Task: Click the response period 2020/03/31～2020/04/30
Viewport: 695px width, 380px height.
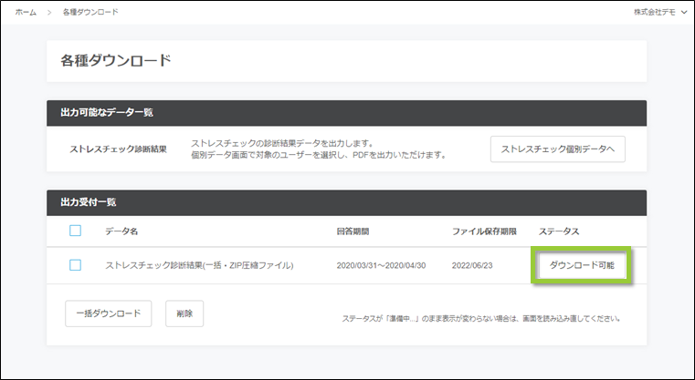Action: (x=383, y=265)
